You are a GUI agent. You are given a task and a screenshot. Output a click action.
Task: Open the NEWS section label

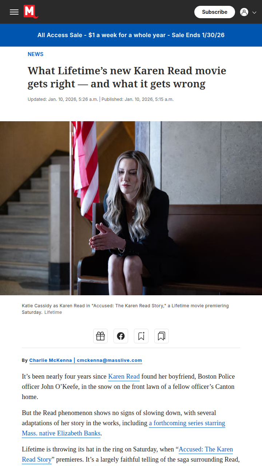36,54
